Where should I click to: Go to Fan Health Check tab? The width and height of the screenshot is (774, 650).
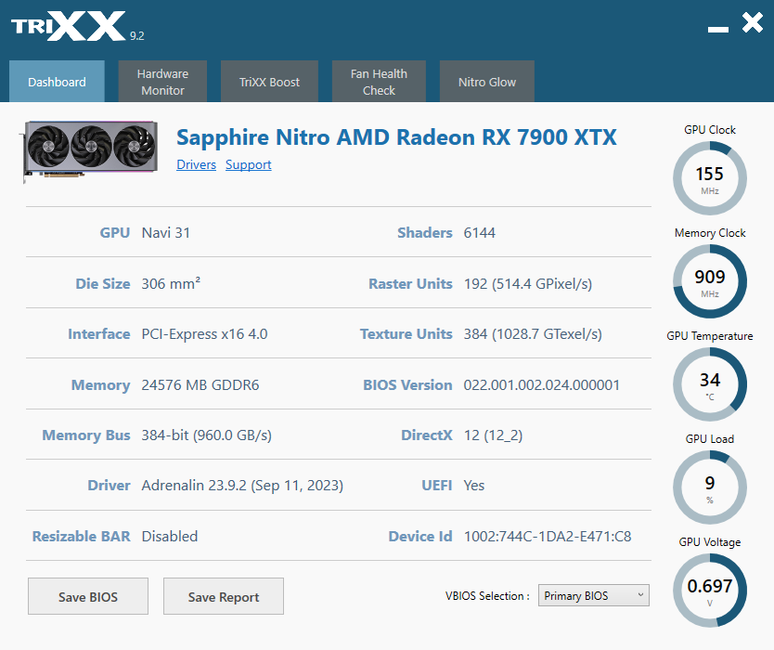pyautogui.click(x=379, y=82)
